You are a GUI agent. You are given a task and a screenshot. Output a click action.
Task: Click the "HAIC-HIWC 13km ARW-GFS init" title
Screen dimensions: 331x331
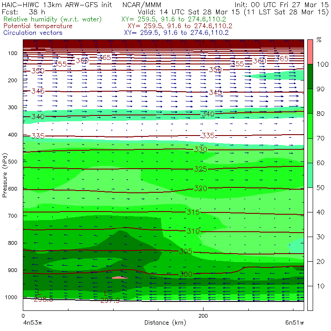[56, 4]
